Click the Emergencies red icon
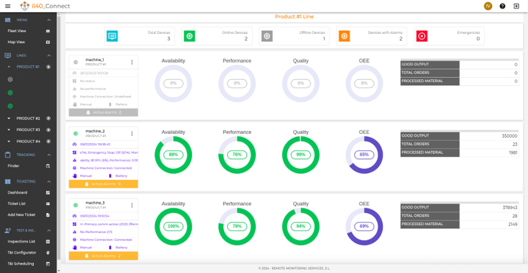Screen dimensions: 528x273 422,36
